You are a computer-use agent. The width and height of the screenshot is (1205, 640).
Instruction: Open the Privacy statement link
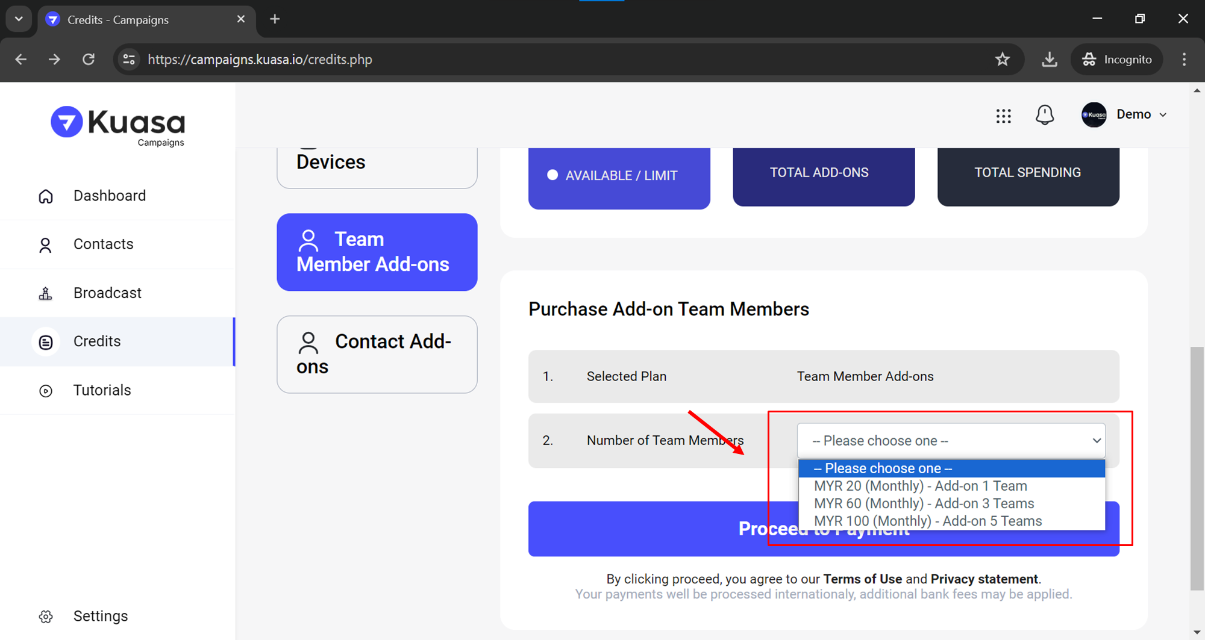pyautogui.click(x=984, y=579)
